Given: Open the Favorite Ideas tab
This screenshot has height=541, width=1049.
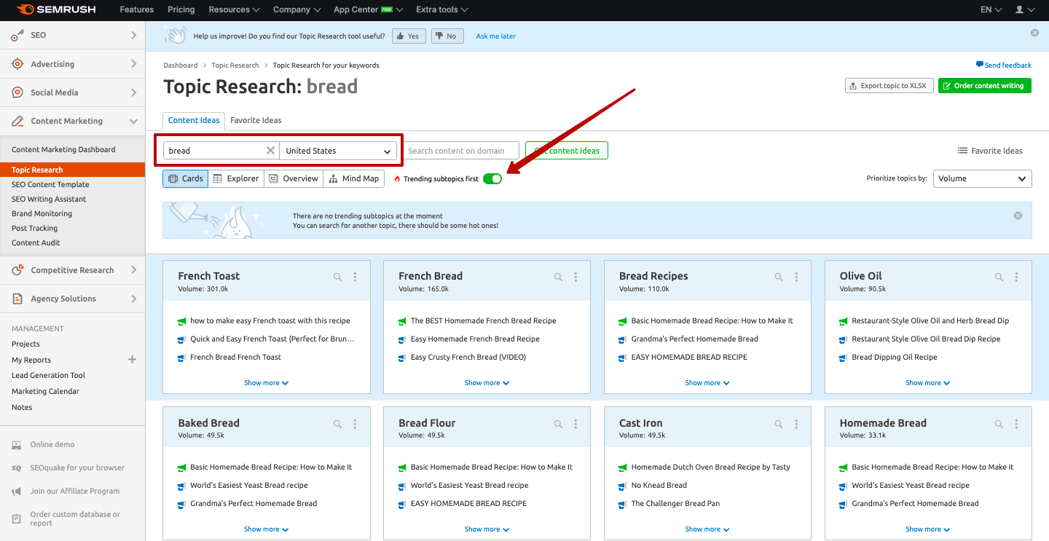Looking at the screenshot, I should [256, 120].
